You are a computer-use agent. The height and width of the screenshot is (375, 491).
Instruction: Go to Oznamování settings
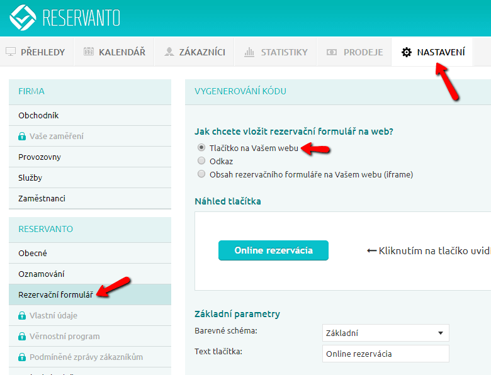click(x=90, y=274)
